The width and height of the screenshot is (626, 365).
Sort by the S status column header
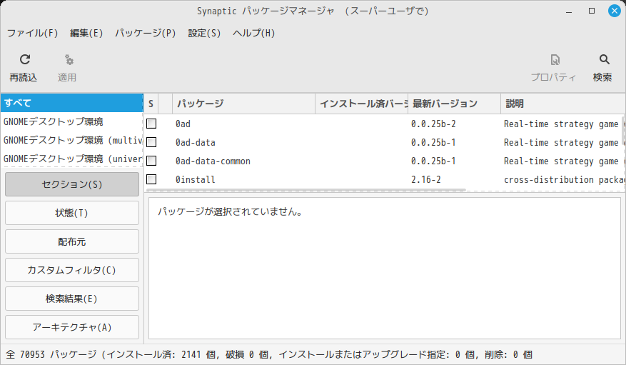click(151, 104)
